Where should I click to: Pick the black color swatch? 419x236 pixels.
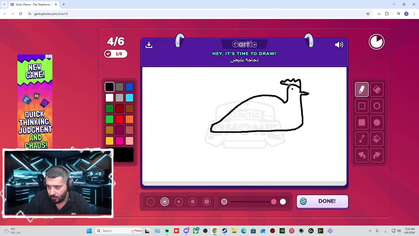(110, 87)
